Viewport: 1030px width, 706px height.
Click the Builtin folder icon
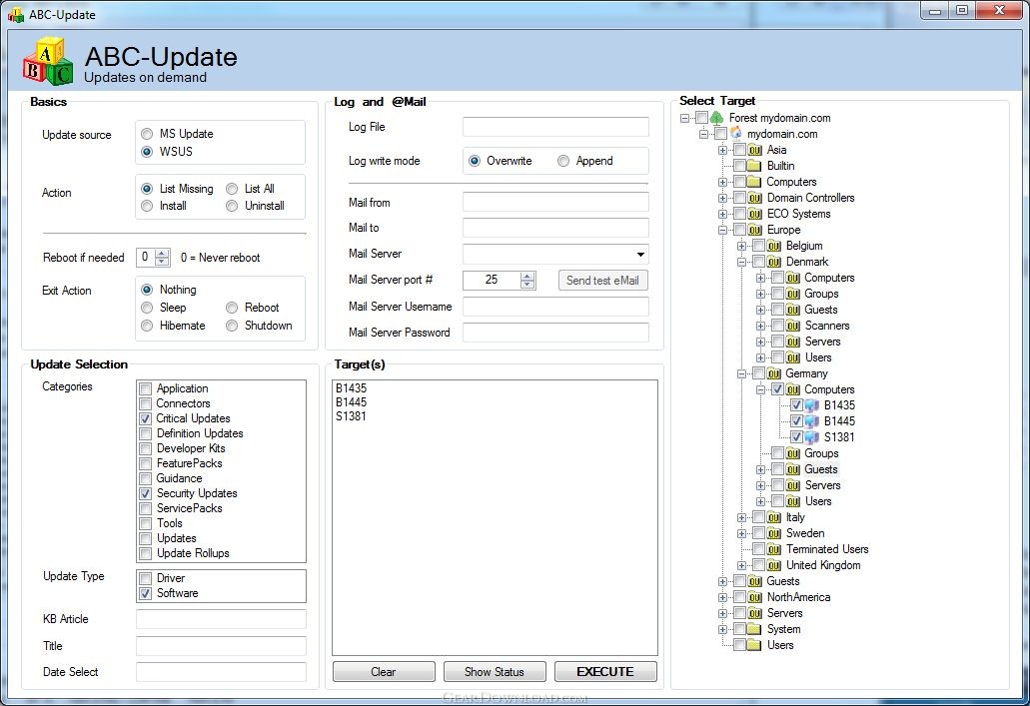tap(754, 166)
